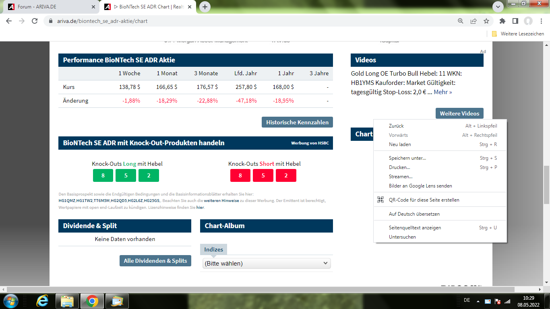Launch Internet Explorer from the taskbar
The image size is (550, 309).
(42, 301)
